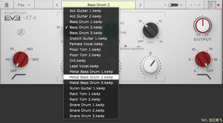
Task: Click the red high-pass frequency knob
Action: pos(21,59)
